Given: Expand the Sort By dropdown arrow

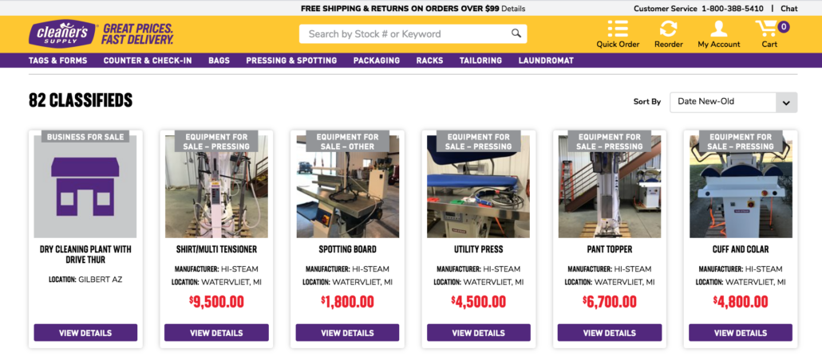Looking at the screenshot, I should pyautogui.click(x=786, y=103).
